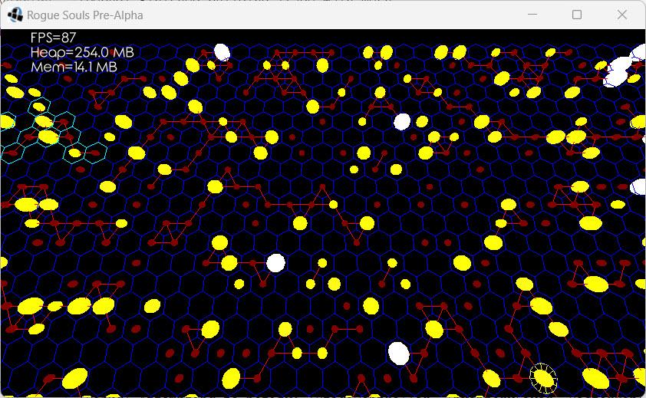Click the "Rogue Souls Pre-Alpha" window title

pyautogui.click(x=85, y=15)
